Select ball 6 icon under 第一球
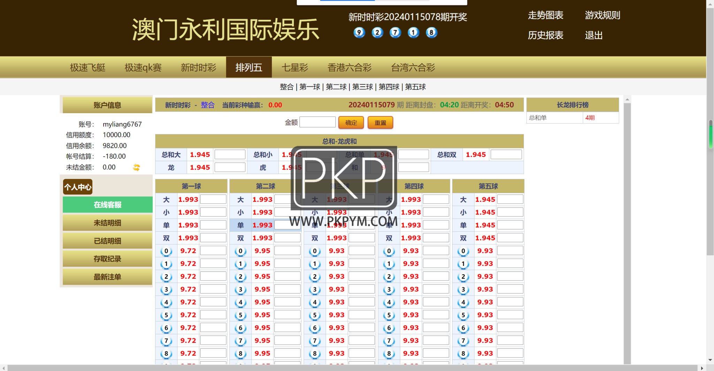Image resolution: width=714 pixels, height=371 pixels. 166,328
